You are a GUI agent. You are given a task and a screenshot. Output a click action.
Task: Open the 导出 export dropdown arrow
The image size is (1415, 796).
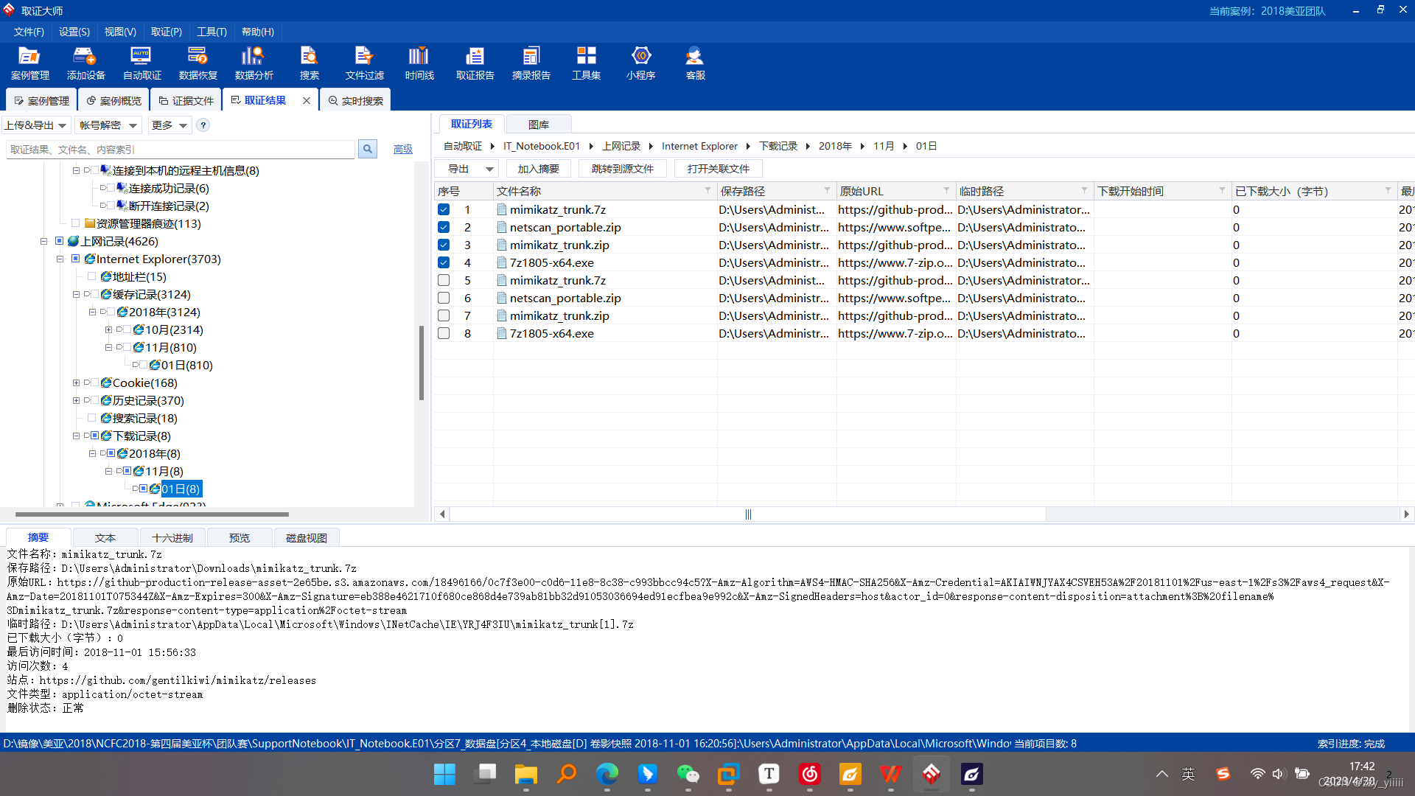pyautogui.click(x=489, y=170)
